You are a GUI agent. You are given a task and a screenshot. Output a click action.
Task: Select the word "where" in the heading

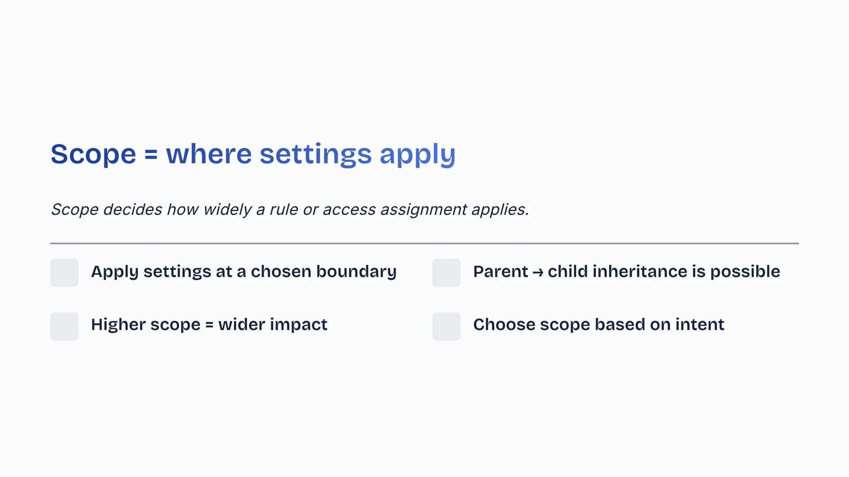tap(209, 154)
